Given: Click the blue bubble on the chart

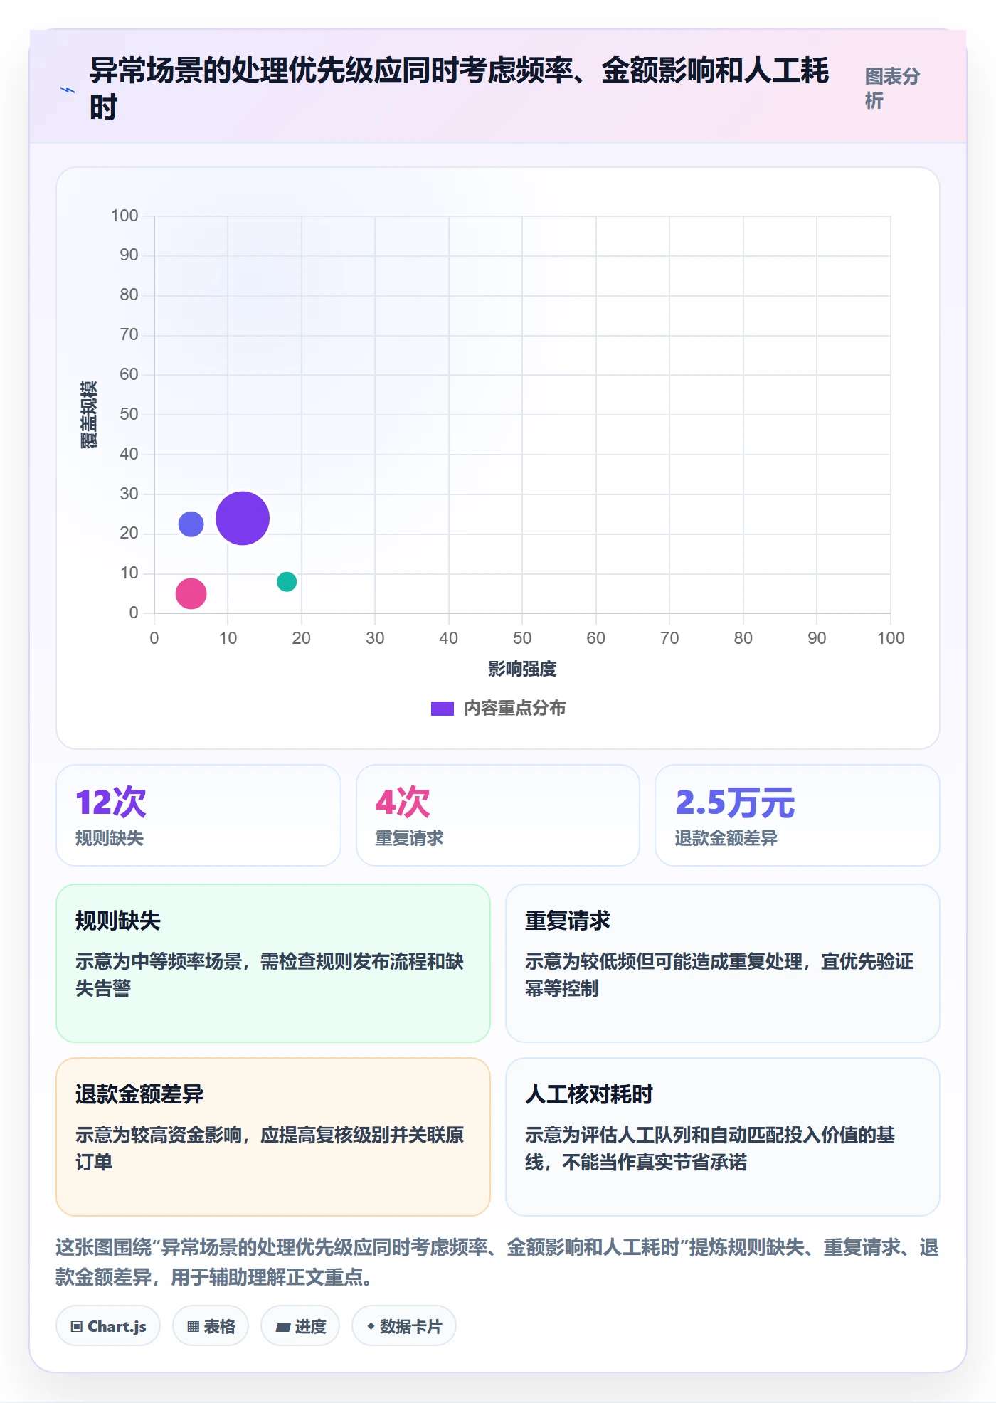Looking at the screenshot, I should click(x=191, y=524).
